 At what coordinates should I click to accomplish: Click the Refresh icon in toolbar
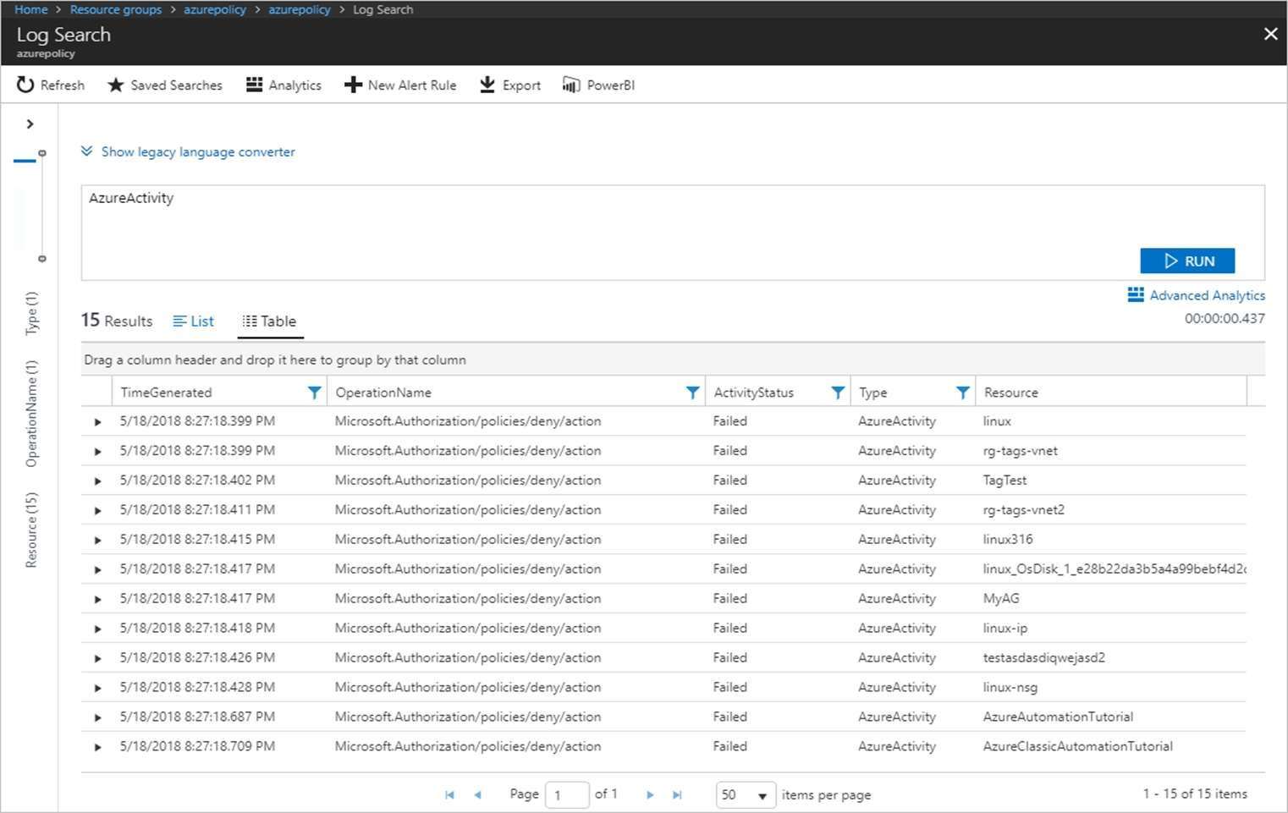25,85
